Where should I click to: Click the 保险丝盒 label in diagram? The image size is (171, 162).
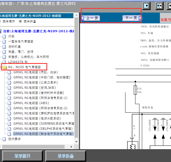point(148,108)
